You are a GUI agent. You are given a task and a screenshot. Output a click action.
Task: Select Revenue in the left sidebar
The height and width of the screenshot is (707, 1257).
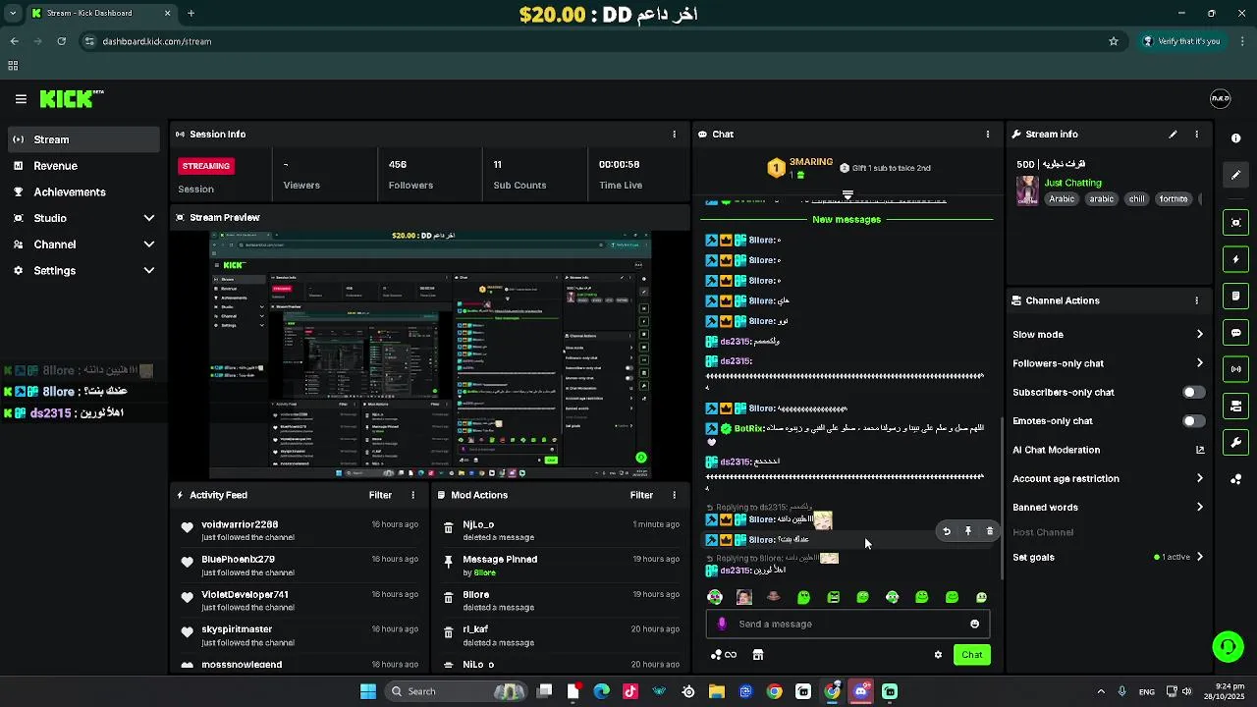click(83, 166)
